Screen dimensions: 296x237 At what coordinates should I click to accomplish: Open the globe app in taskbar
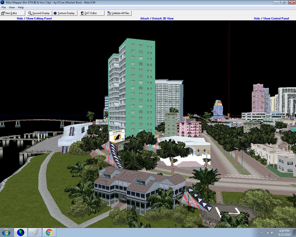pyautogui.click(x=21, y=233)
